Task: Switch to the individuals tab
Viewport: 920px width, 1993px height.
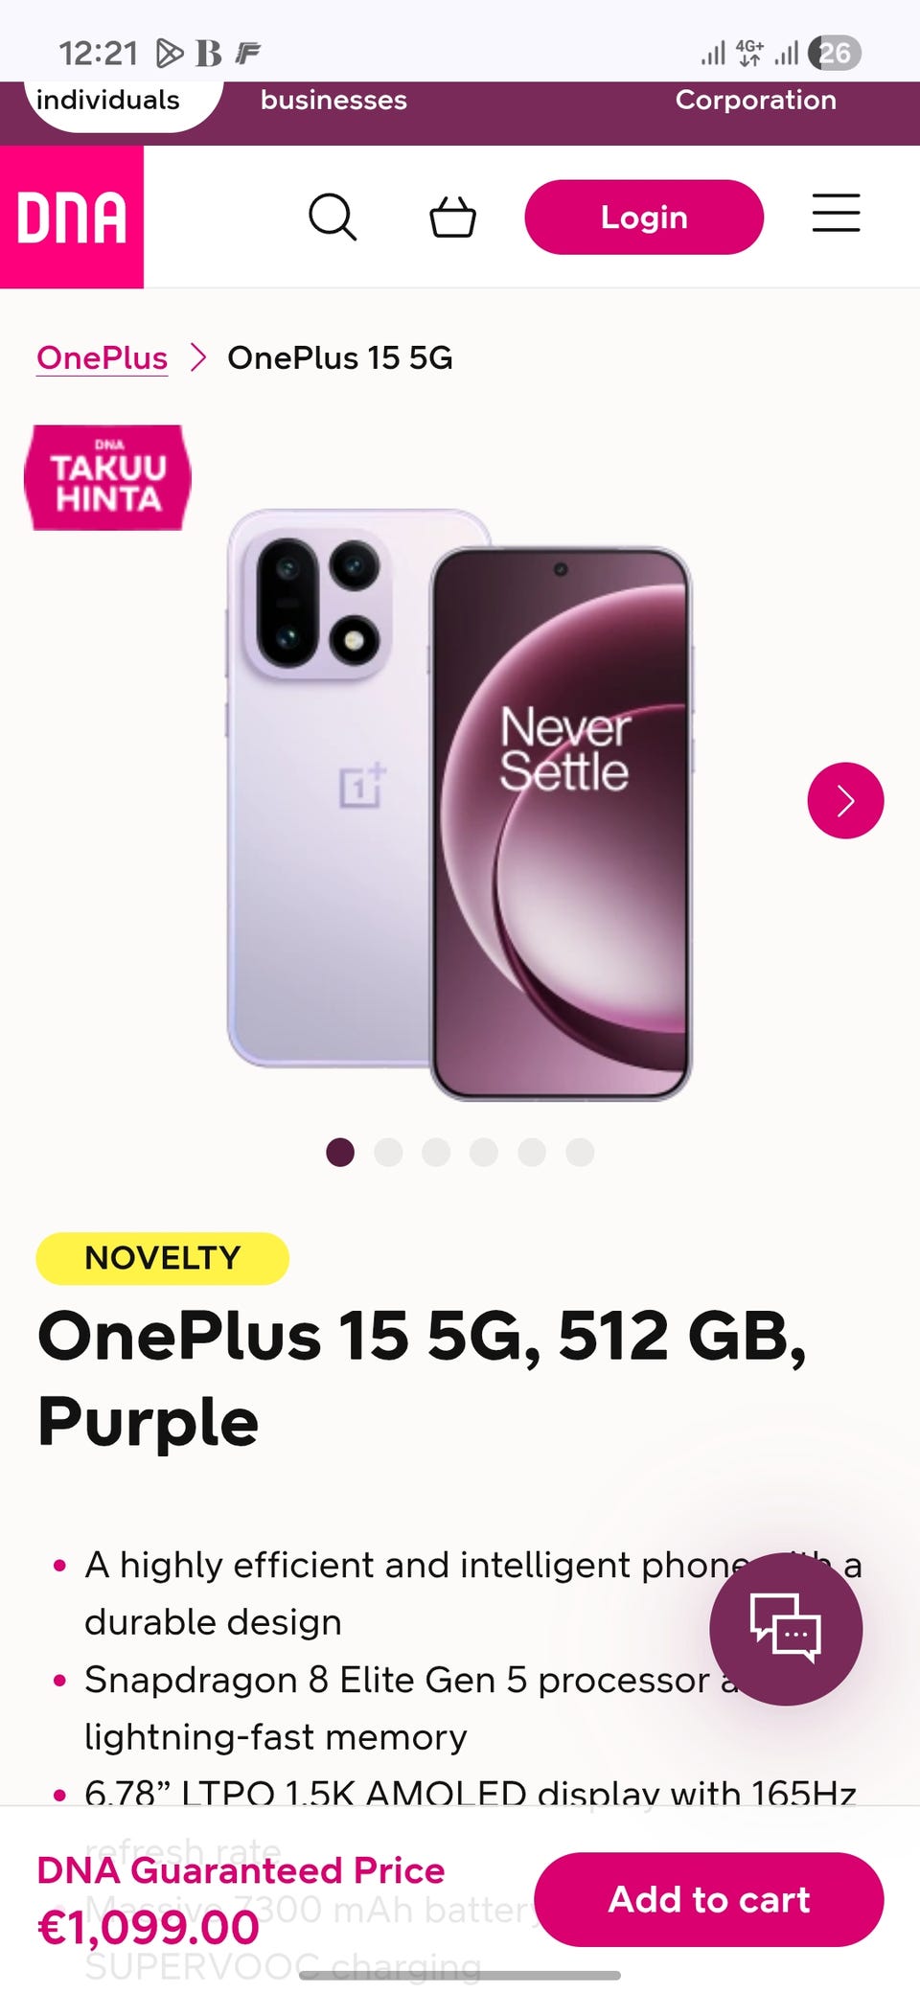Action: point(107,100)
